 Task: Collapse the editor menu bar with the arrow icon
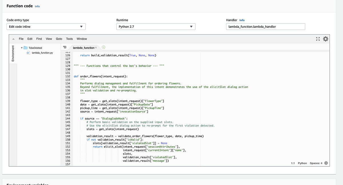tap(13, 39)
